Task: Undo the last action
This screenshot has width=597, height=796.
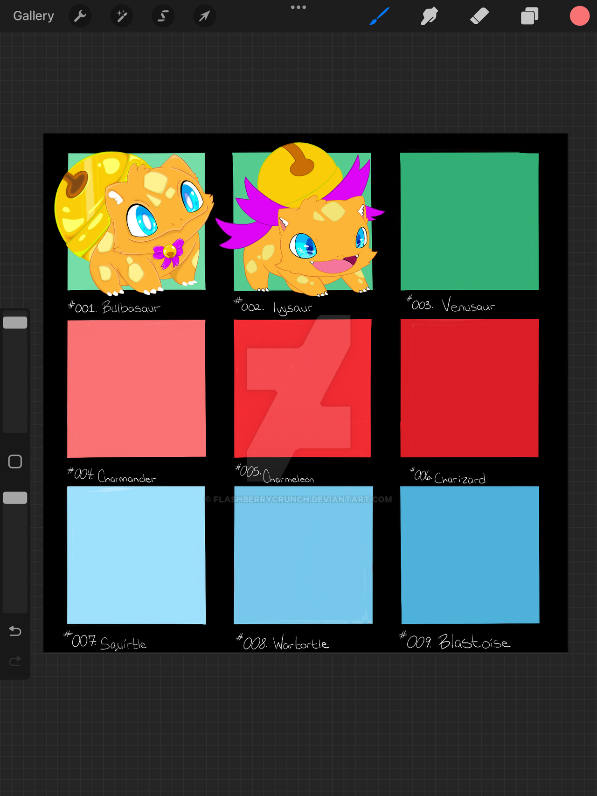Action: [15, 631]
